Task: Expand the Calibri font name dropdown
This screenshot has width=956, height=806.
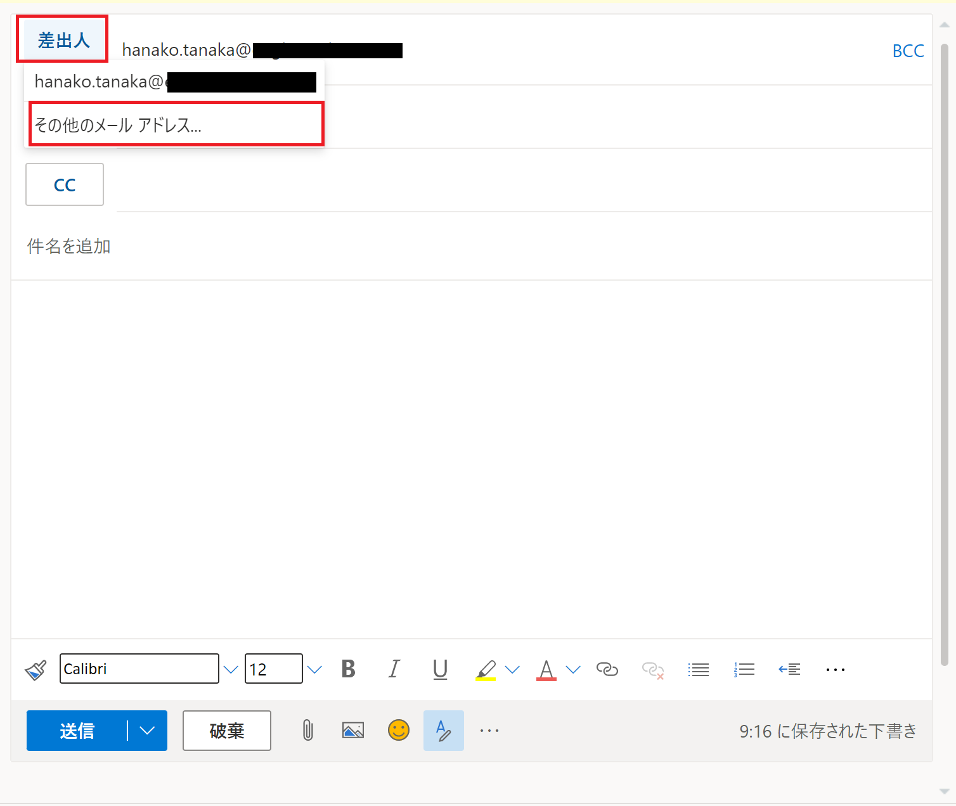Action: point(231,670)
